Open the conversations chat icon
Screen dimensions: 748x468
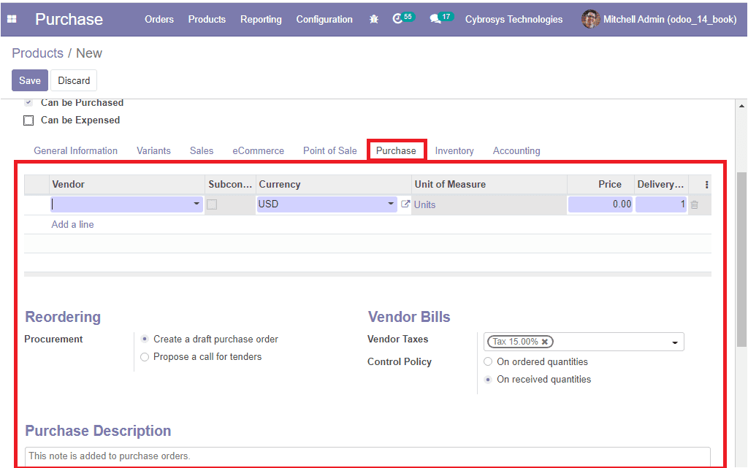pyautogui.click(x=436, y=20)
